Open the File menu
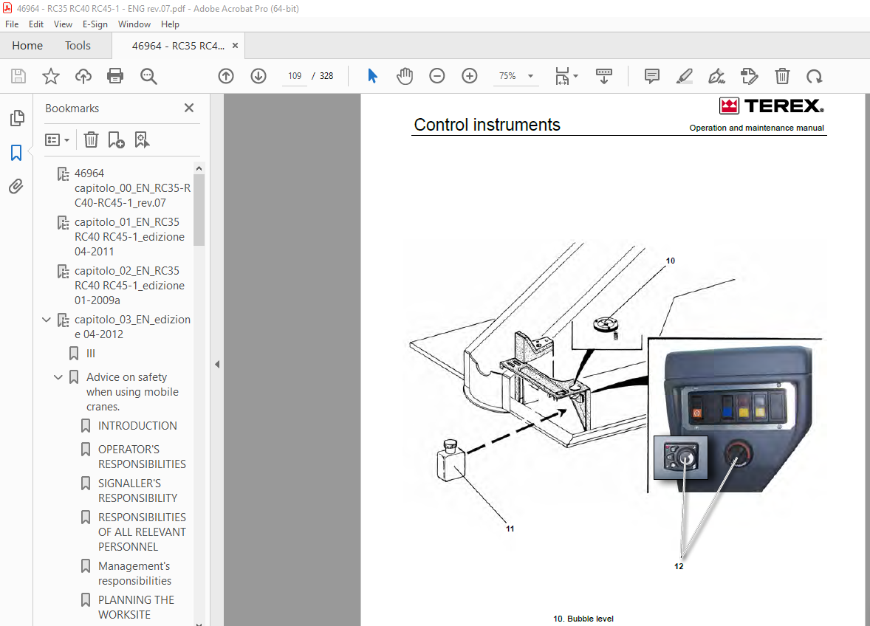The width and height of the screenshot is (870, 626). click(x=12, y=24)
